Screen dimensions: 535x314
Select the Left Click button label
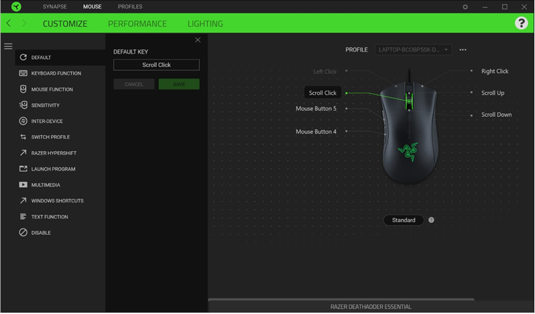click(324, 72)
